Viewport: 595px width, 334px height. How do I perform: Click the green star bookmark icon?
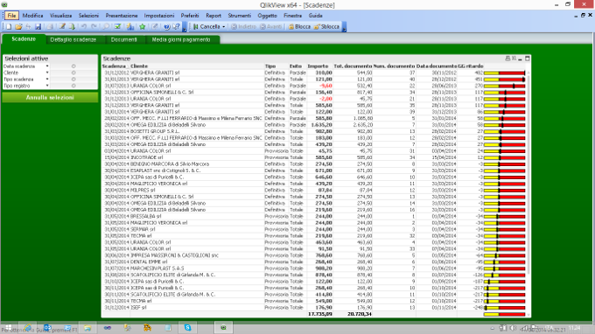tap(143, 26)
